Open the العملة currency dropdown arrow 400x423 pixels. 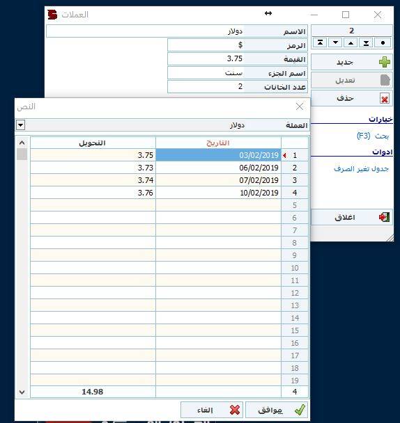(21, 125)
